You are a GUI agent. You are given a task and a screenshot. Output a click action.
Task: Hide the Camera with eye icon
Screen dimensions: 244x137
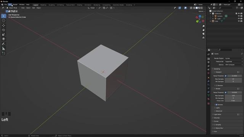tap(239, 16)
